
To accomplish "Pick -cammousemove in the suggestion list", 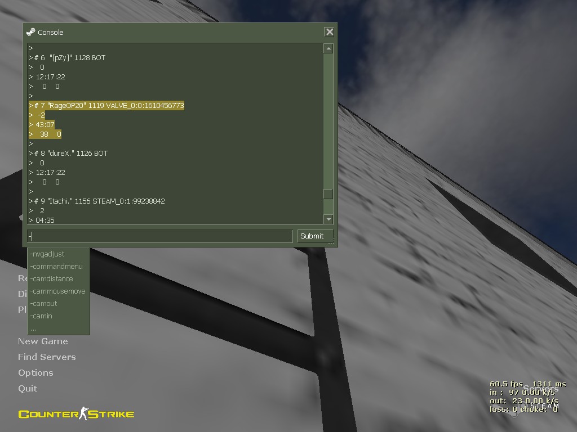I will coord(58,291).
